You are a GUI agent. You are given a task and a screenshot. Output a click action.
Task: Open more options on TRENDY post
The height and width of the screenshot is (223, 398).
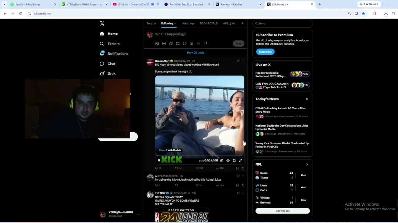243,193
